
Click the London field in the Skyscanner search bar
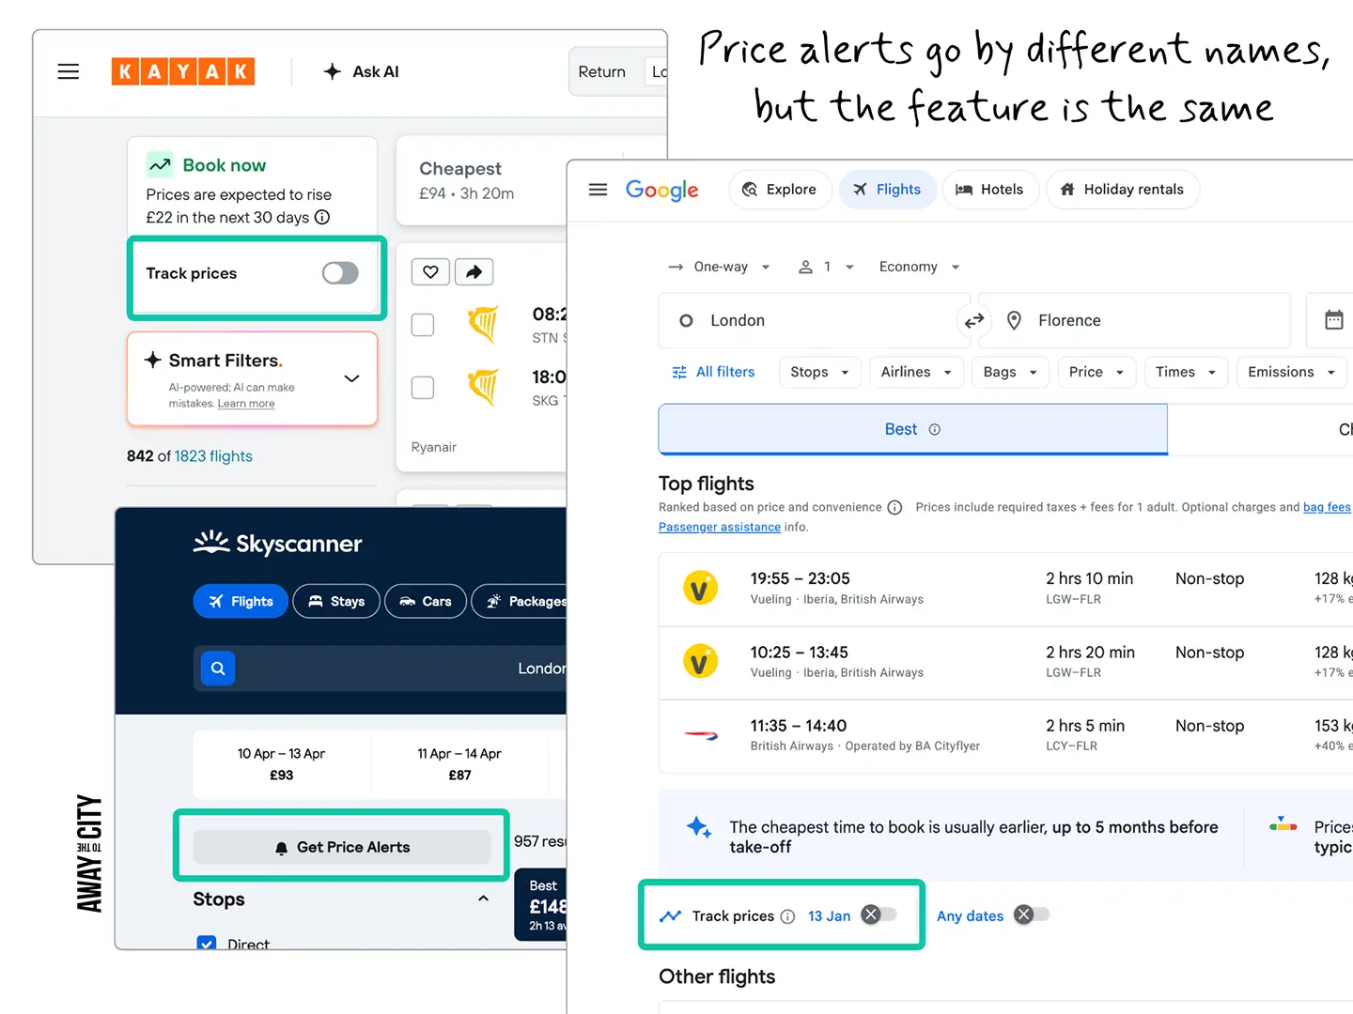(542, 668)
